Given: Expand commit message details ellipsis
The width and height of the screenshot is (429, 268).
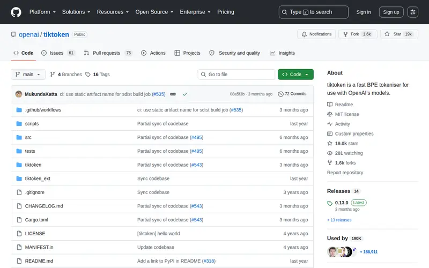Looking at the screenshot, I should pos(173,94).
